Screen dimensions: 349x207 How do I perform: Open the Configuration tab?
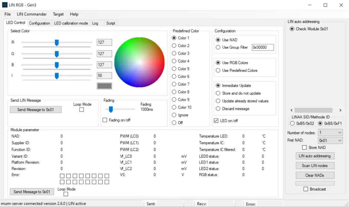[x=39, y=23]
